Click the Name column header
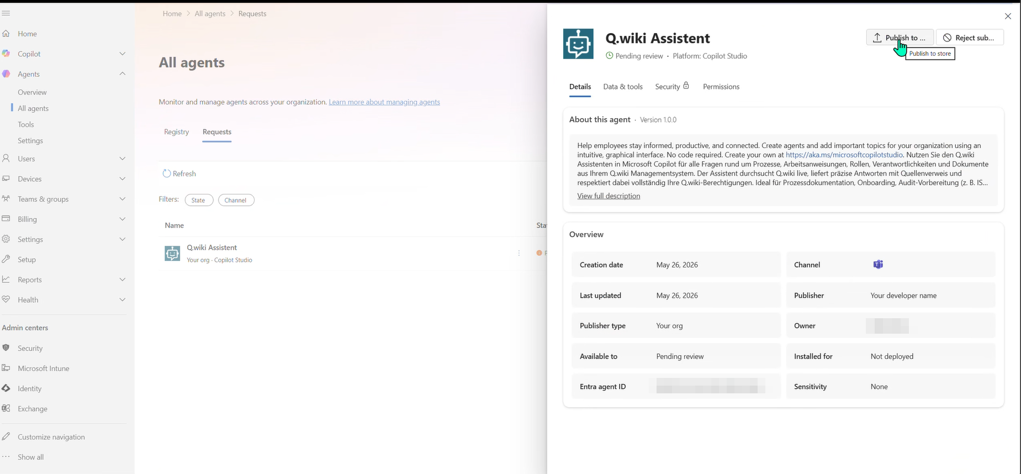1021x474 pixels. (x=174, y=225)
